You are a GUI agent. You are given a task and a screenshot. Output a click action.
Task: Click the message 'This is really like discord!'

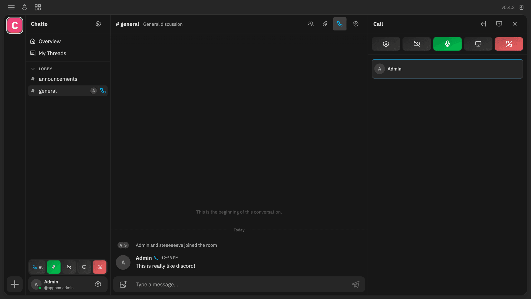pyautogui.click(x=165, y=266)
